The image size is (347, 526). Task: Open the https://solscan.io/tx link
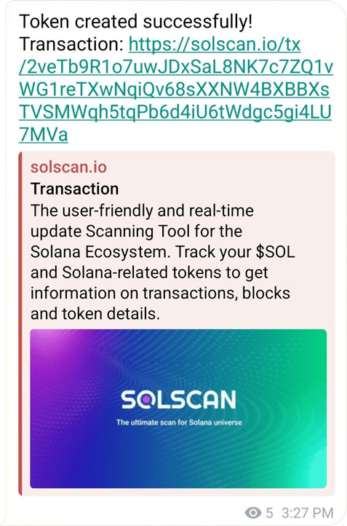point(215,44)
